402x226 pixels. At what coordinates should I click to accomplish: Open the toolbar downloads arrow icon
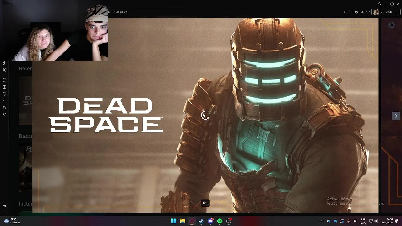(382, 12)
